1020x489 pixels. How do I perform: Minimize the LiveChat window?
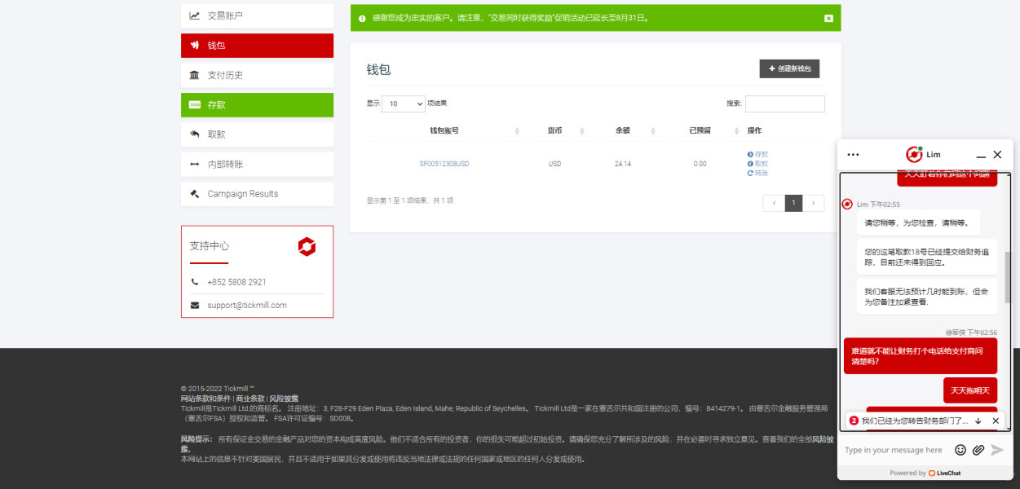981,155
